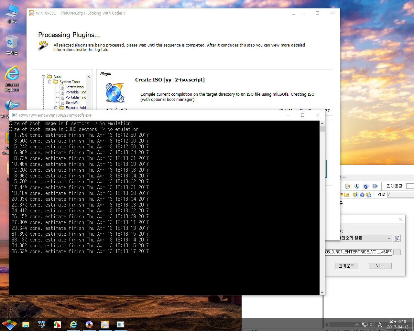Maximize the mkisofs.exe console window
414x331 pixels.
pyautogui.click(x=303, y=115)
